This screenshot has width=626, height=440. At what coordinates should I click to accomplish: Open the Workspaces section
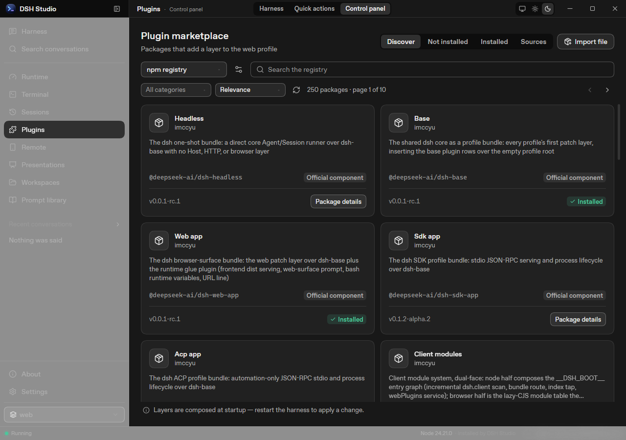click(64, 182)
